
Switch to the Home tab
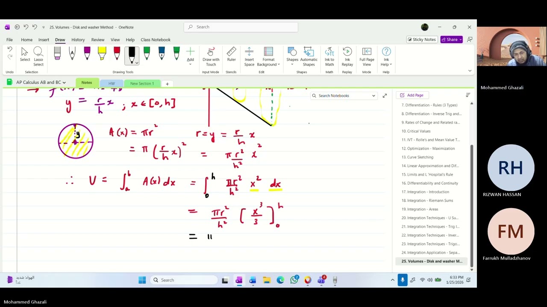pyautogui.click(x=26, y=40)
